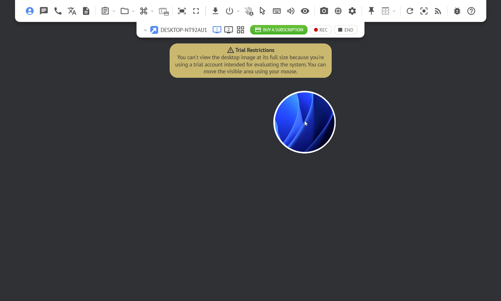
Task: Click the DESKTOP-NT92AU1 computer name
Action: [184, 30]
